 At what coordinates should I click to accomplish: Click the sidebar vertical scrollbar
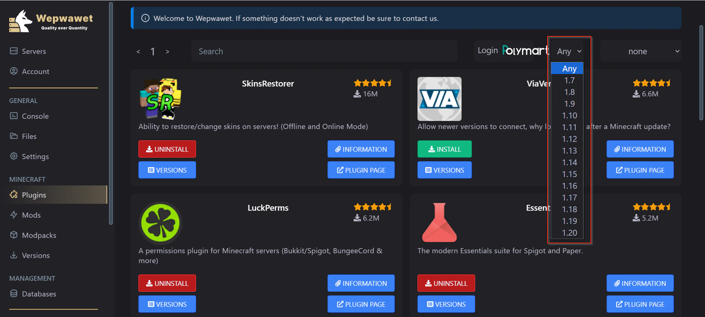coord(111,113)
